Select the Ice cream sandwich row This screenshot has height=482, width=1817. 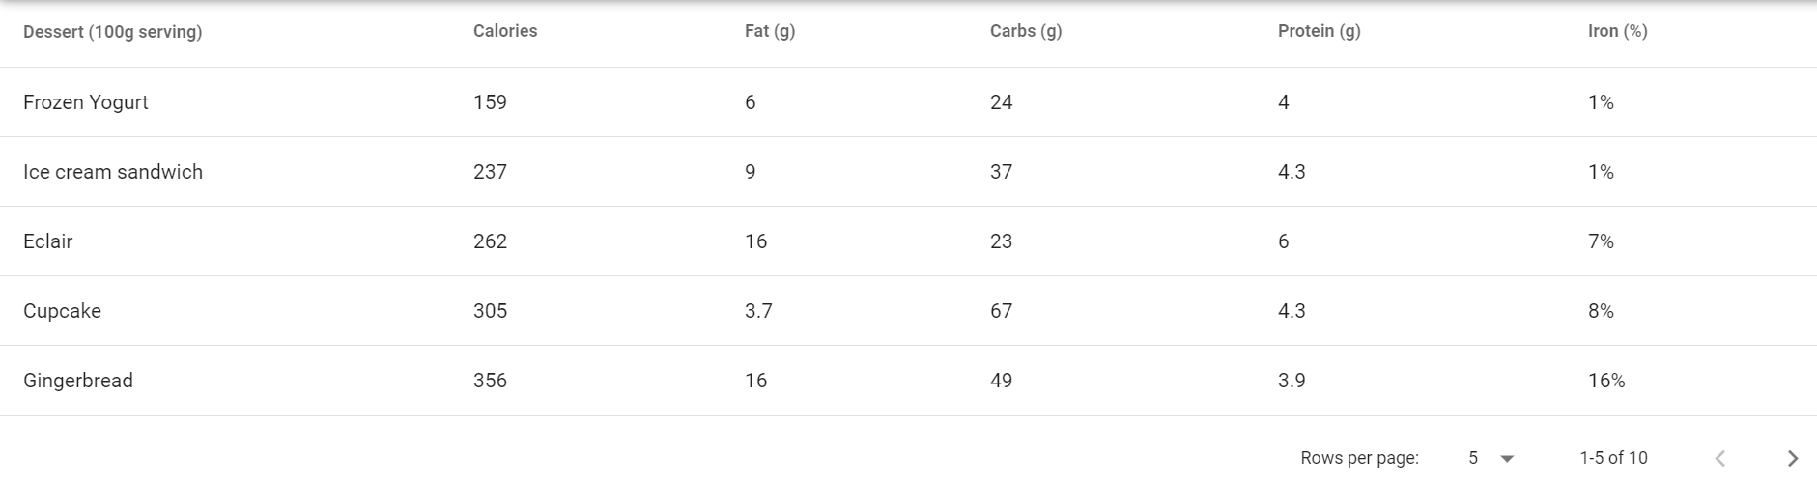coord(908,172)
